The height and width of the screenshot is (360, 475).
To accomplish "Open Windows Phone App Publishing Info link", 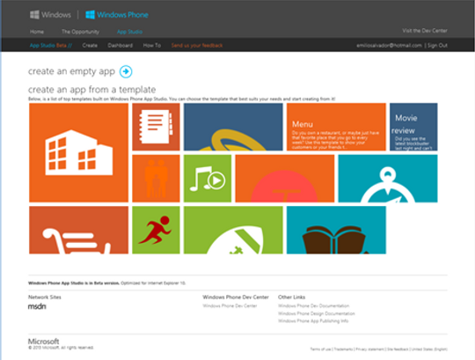I will [x=313, y=321].
